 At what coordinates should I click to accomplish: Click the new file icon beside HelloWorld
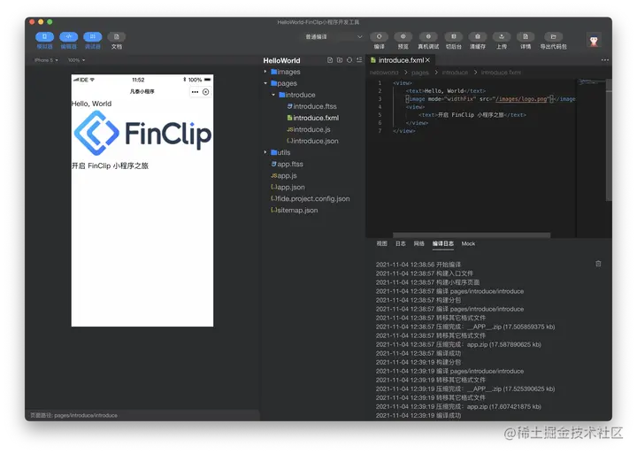(330, 60)
